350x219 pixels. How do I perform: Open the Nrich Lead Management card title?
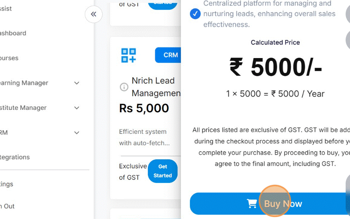[155, 87]
